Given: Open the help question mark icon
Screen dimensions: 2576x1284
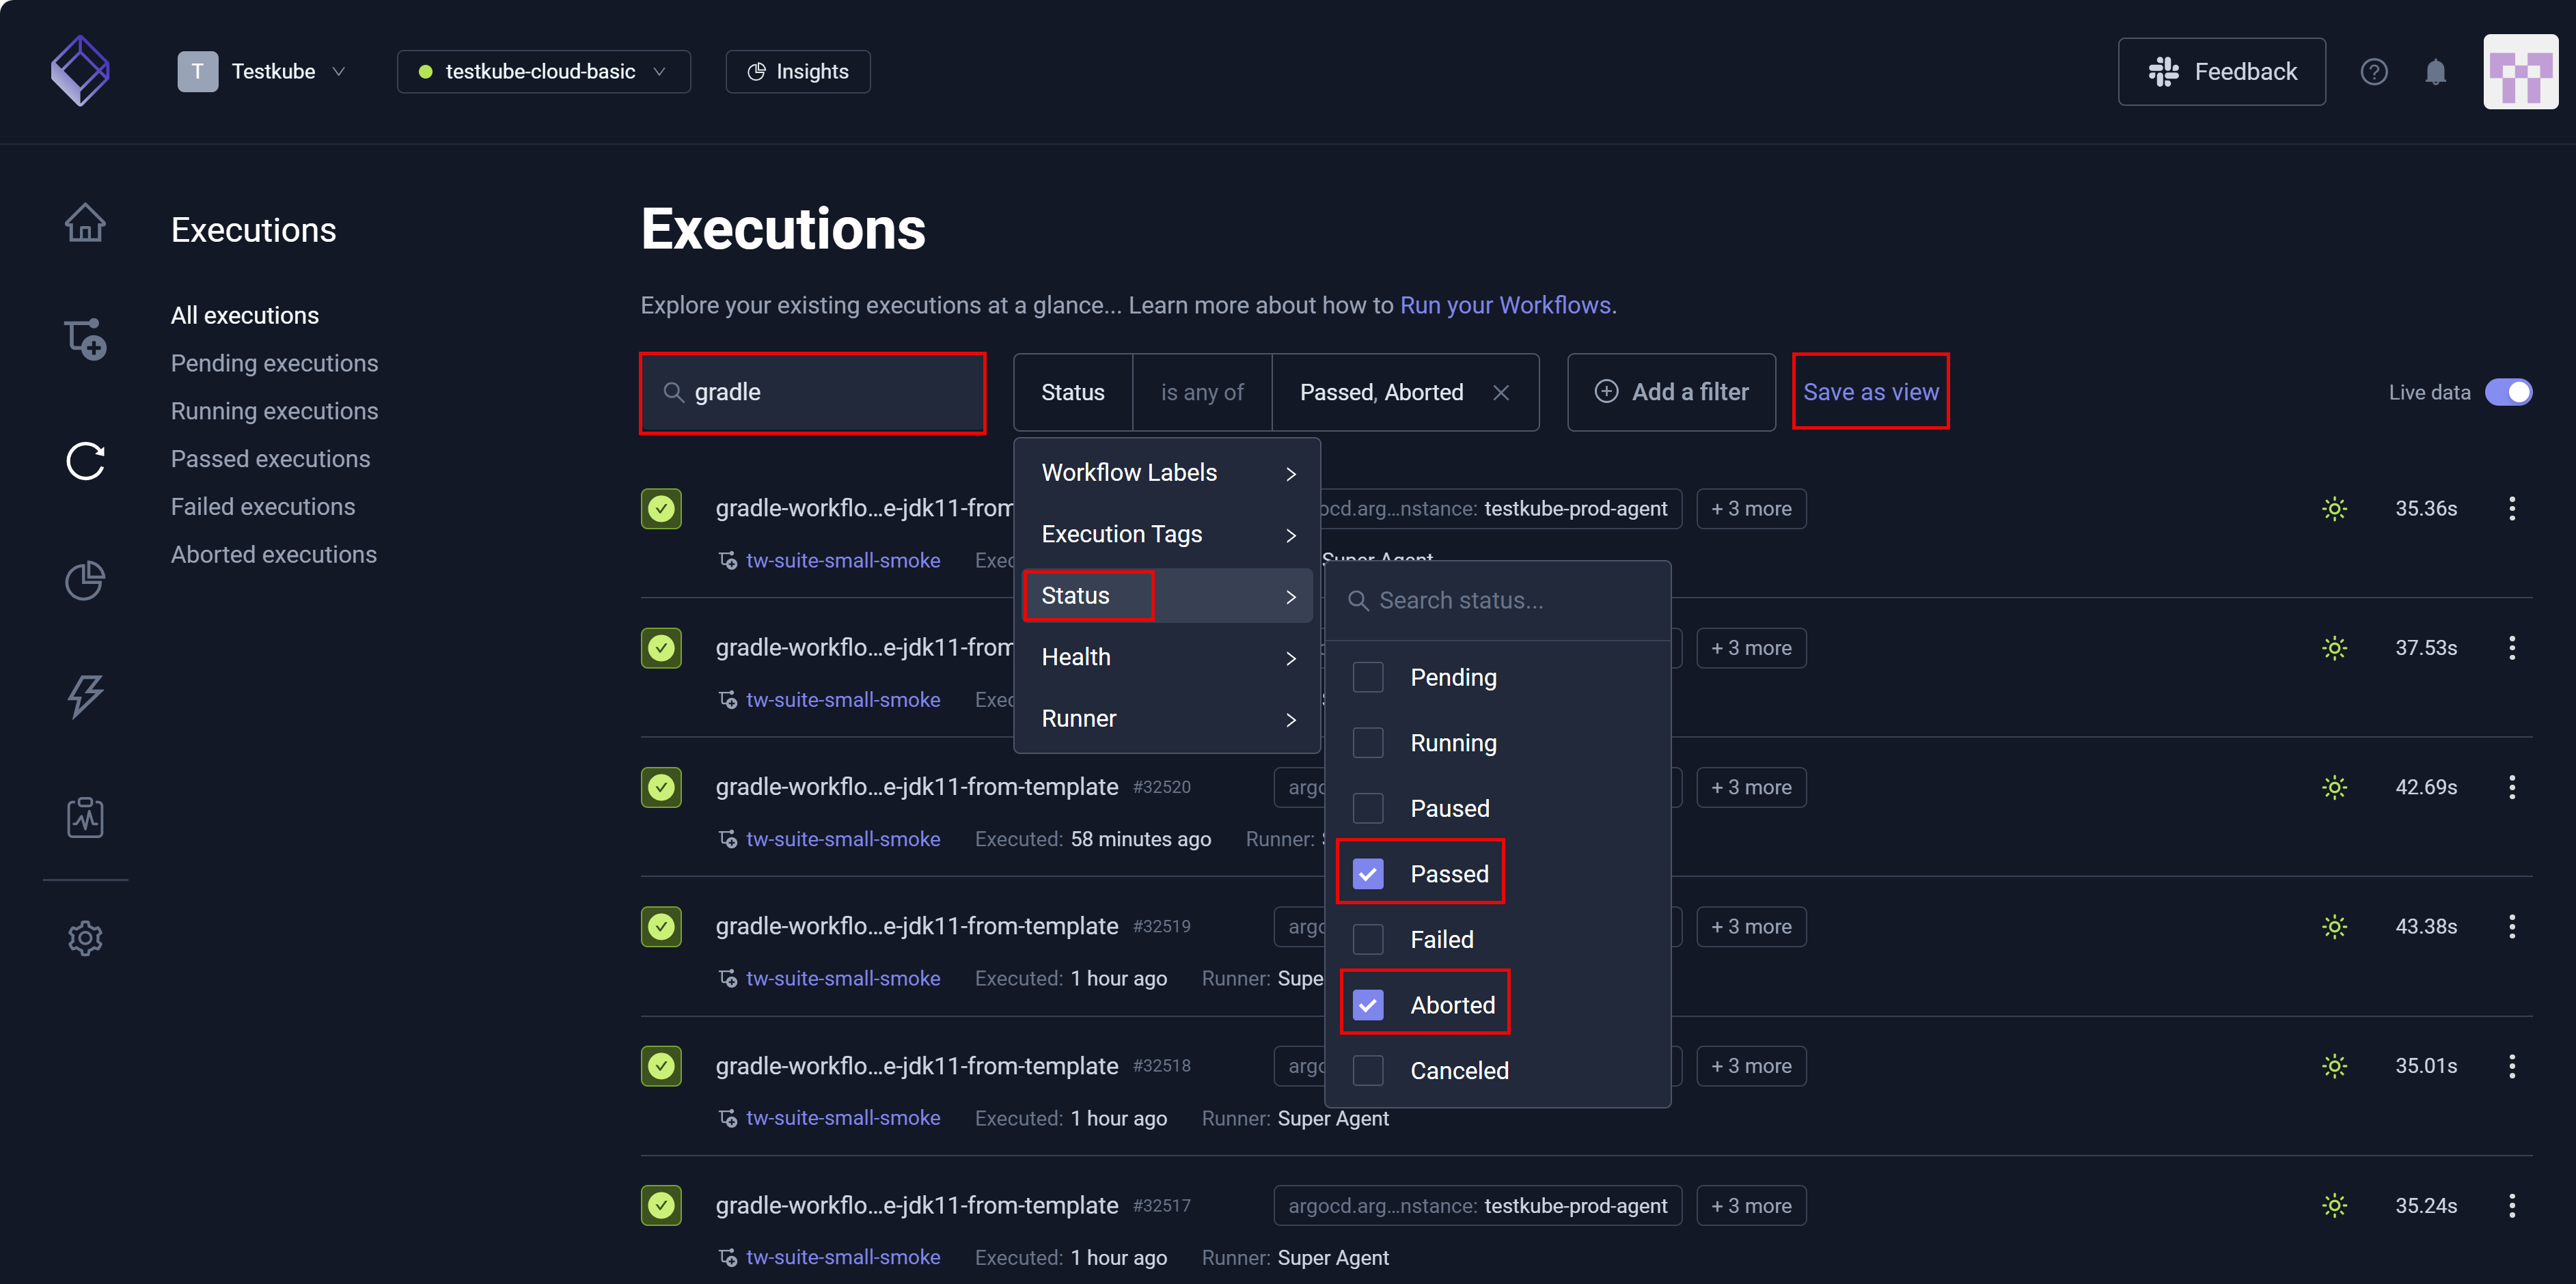Looking at the screenshot, I should click(x=2373, y=72).
